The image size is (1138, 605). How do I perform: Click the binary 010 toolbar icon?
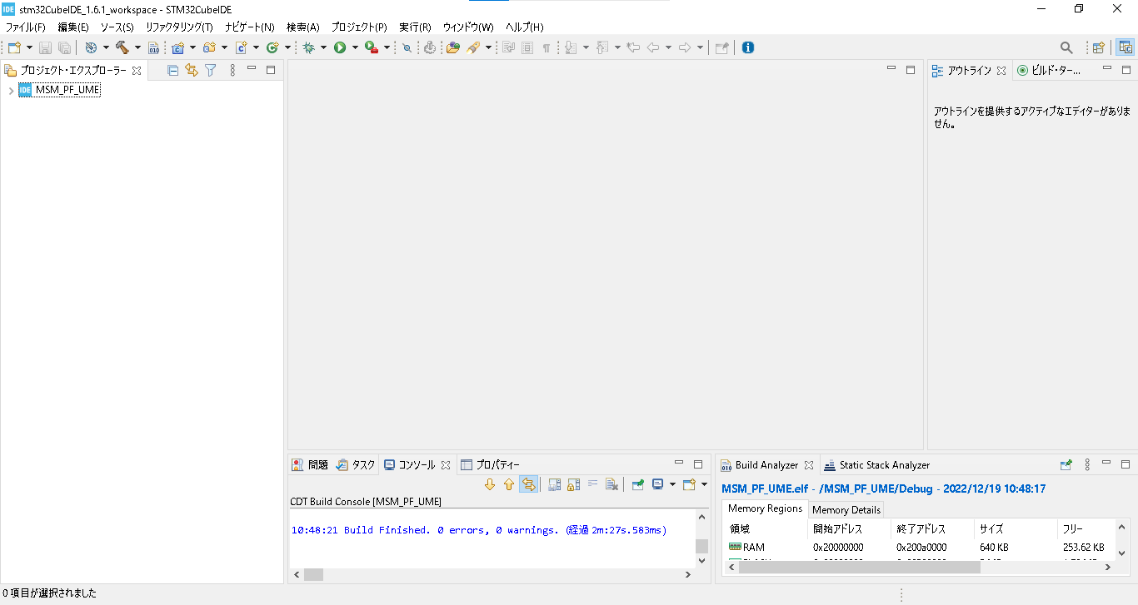click(x=153, y=47)
